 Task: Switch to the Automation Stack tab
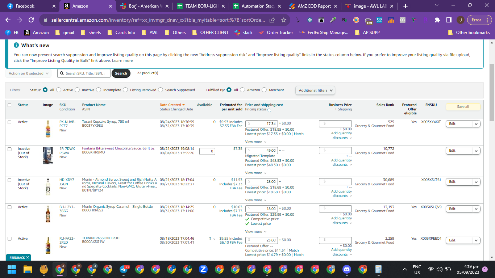(257, 6)
